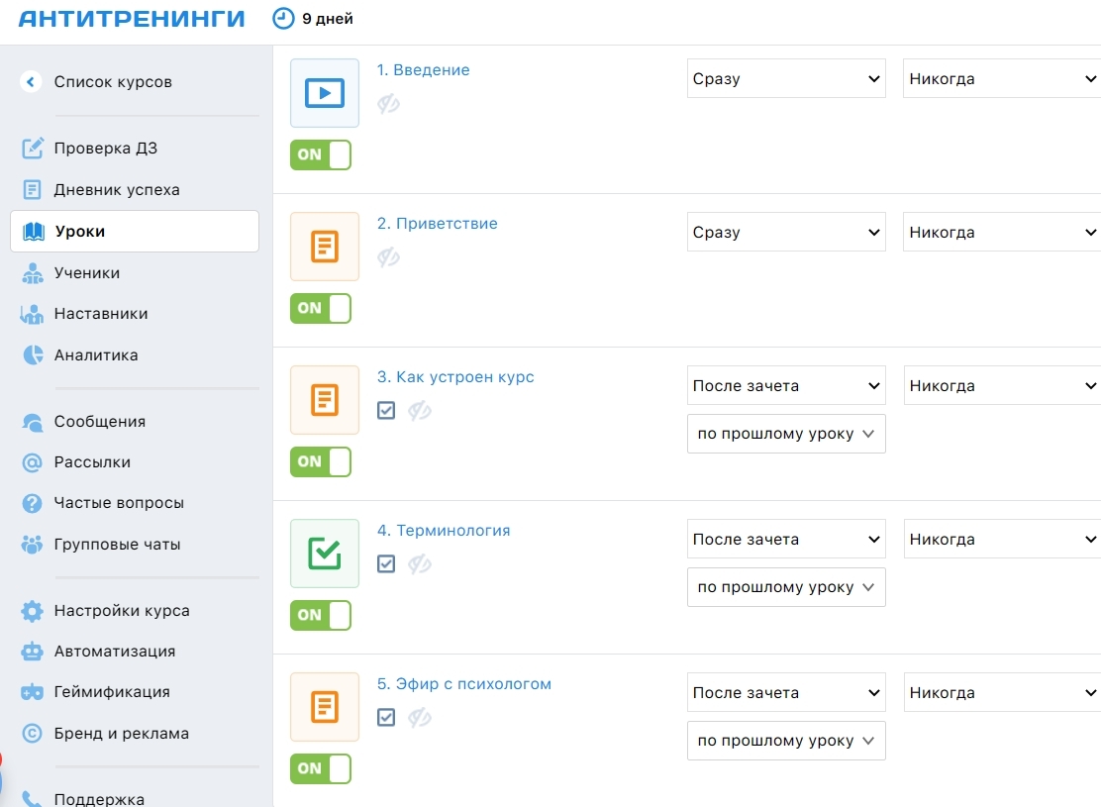Disable the ON switch for Как устроен курс

[x=321, y=462]
